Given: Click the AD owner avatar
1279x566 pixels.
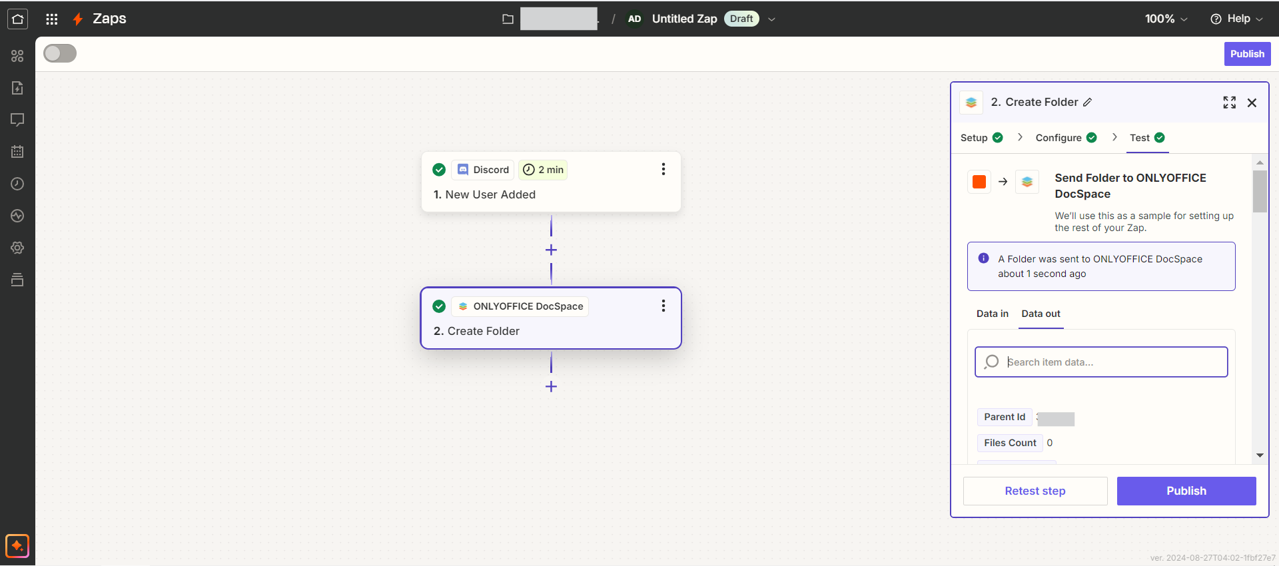Looking at the screenshot, I should (x=634, y=19).
